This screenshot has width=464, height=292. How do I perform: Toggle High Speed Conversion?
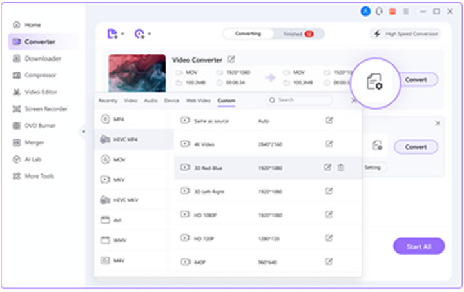pos(406,34)
